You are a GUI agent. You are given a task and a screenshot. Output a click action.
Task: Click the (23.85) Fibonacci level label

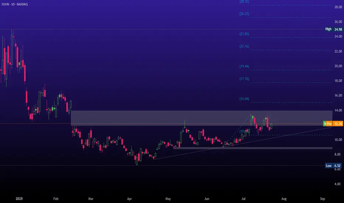[x=244, y=34]
